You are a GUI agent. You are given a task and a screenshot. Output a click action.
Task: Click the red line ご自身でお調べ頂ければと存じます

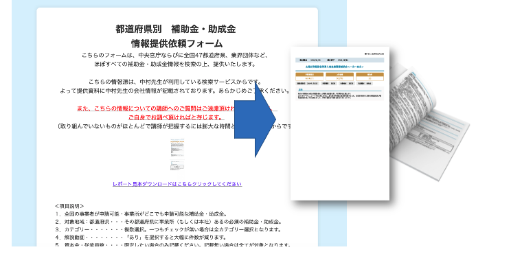[176, 117]
